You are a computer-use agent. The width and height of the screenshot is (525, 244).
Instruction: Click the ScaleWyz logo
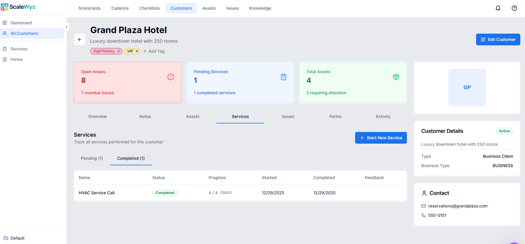(x=18, y=7)
